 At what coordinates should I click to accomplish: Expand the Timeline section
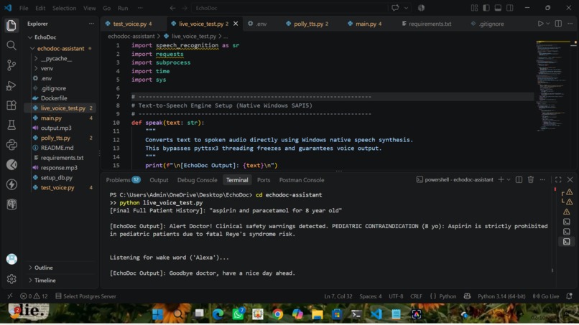45,280
